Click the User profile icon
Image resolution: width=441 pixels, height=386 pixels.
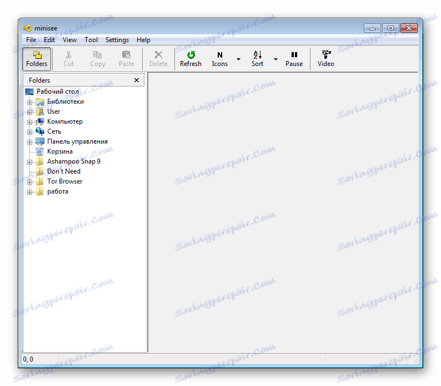pyautogui.click(x=40, y=111)
